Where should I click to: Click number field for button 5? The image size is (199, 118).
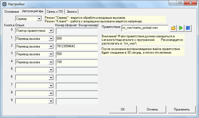(x=77, y=70)
